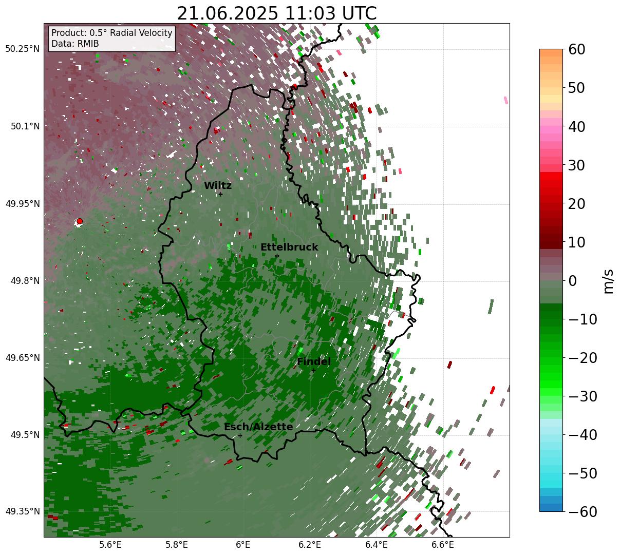Viewport: 620px width, 555px height.
Task: Click the 49.8°N latitude label
Action: (x=25, y=281)
